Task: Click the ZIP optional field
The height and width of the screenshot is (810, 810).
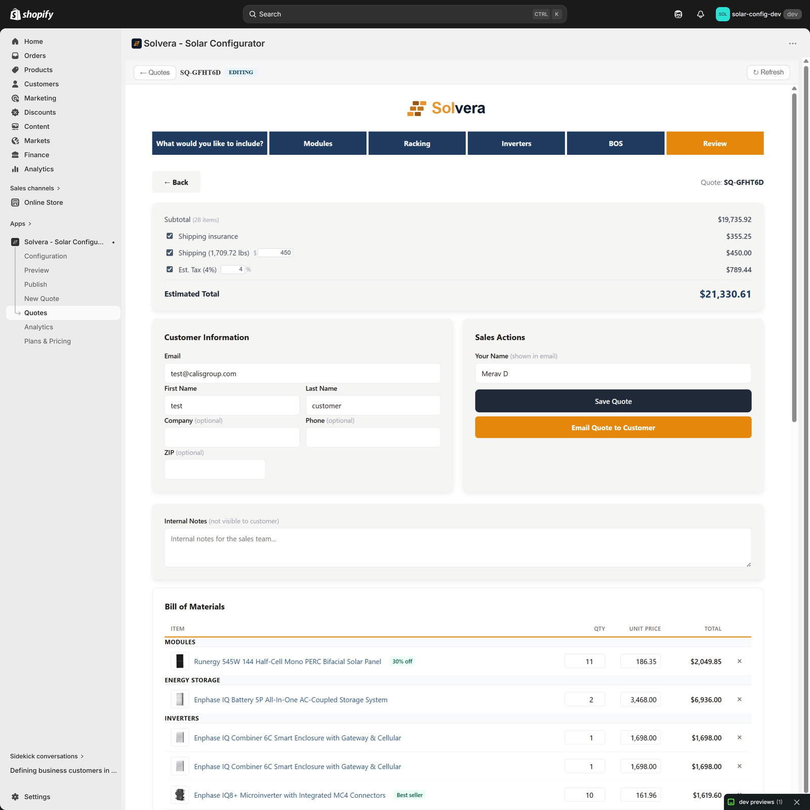Action: pos(215,469)
